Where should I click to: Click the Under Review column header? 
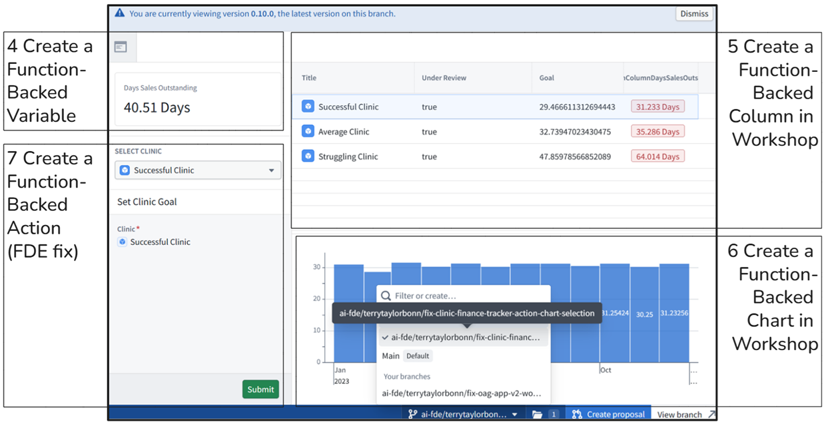[x=444, y=78]
